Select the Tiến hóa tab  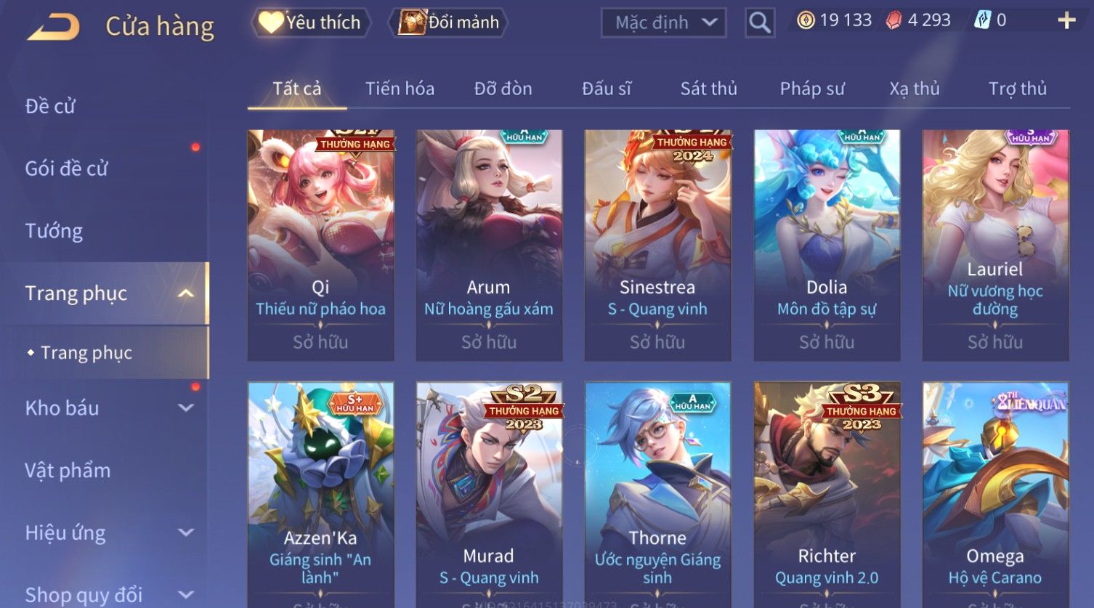[x=400, y=89]
